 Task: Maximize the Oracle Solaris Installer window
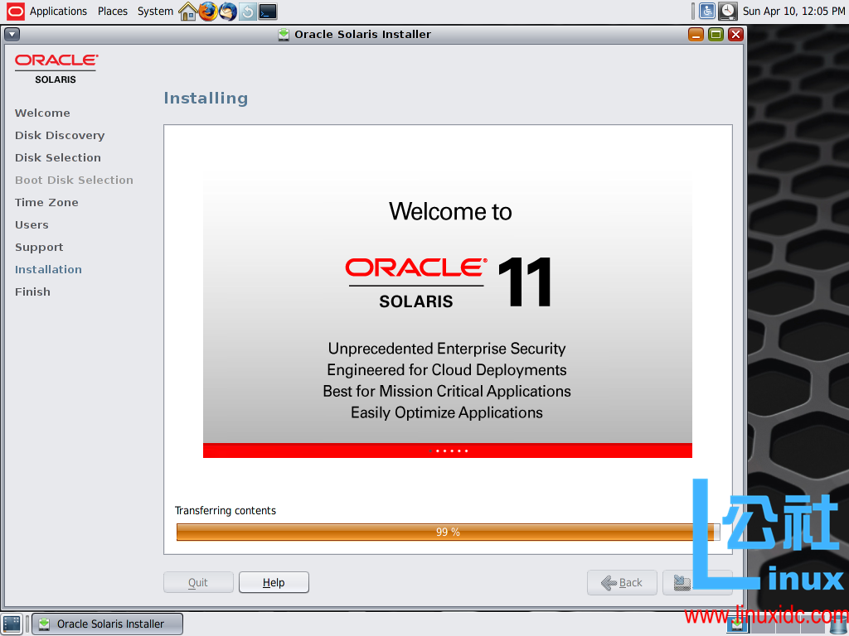[x=716, y=35]
